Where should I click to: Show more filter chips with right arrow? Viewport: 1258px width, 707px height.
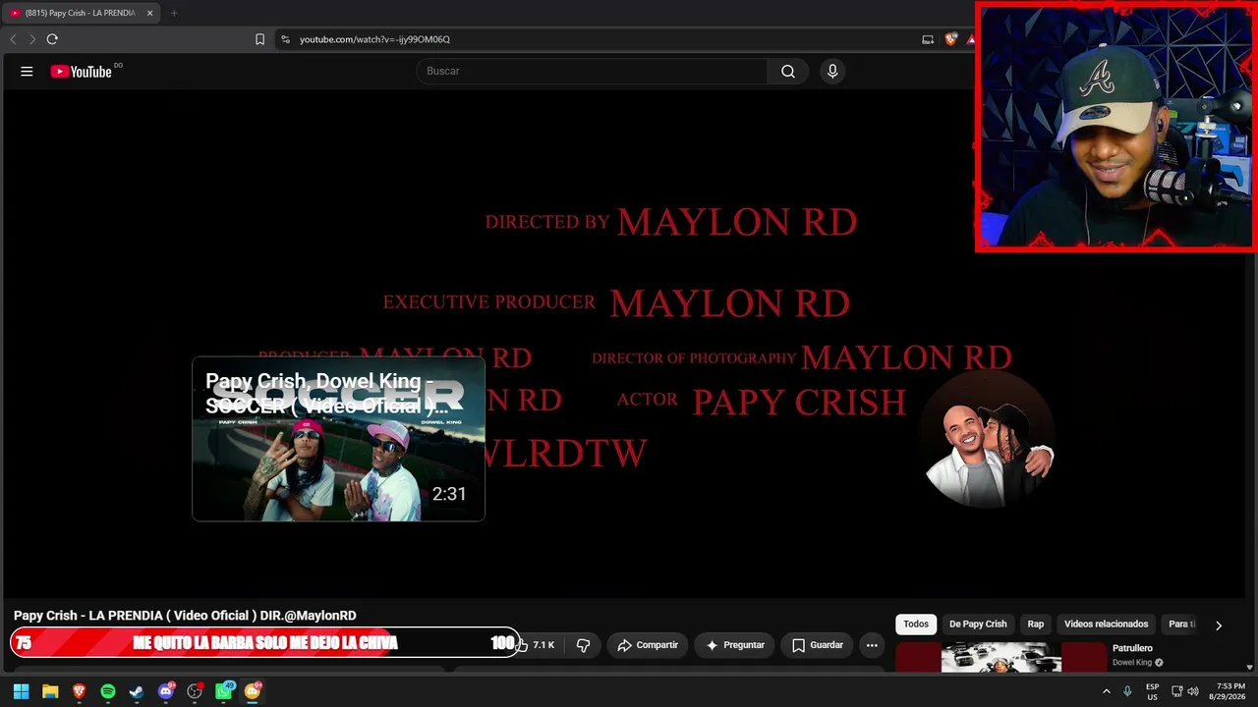(1219, 625)
